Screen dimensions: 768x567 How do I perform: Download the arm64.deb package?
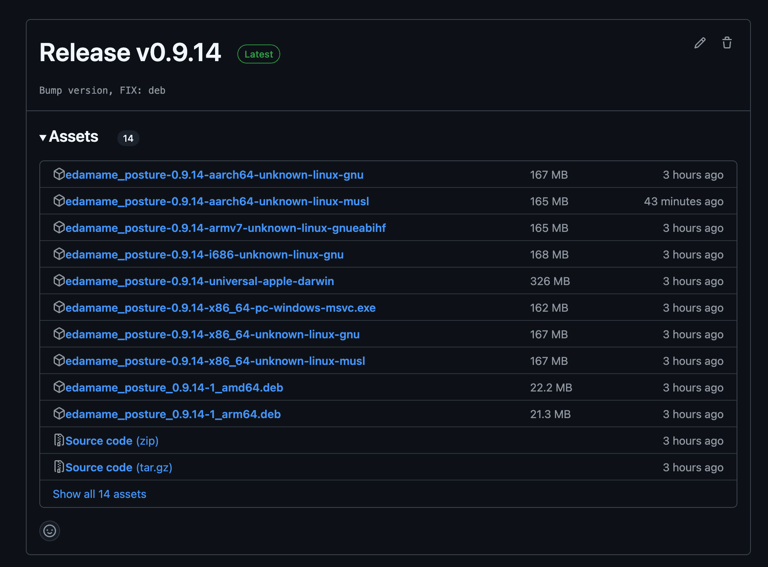click(x=173, y=414)
